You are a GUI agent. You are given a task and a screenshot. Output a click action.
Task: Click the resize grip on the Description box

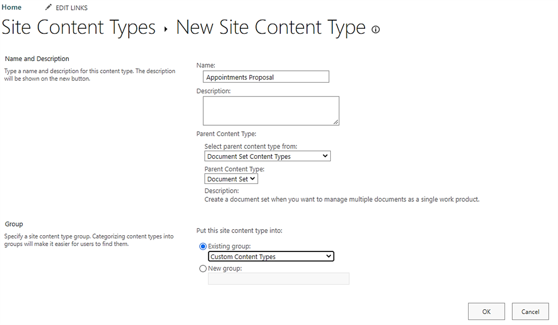[337, 123]
